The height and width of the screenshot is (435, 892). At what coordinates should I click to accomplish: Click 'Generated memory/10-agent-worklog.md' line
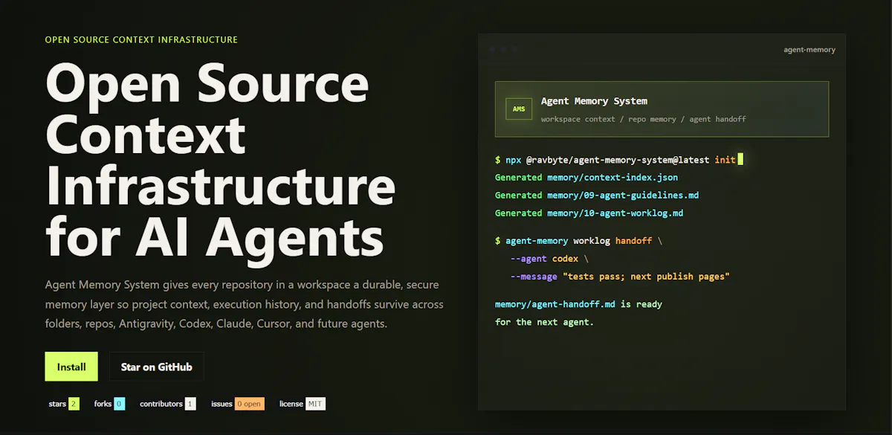pyautogui.click(x=589, y=213)
